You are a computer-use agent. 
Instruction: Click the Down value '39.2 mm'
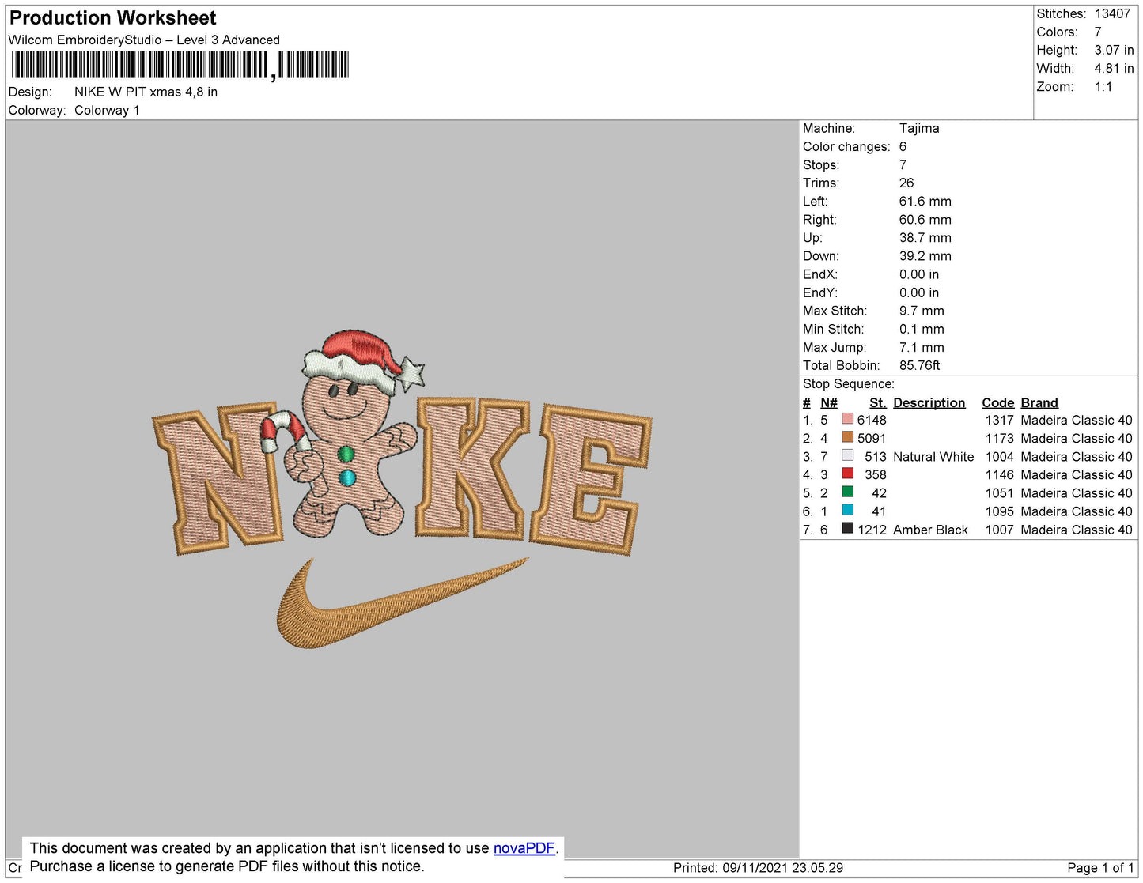(925, 255)
